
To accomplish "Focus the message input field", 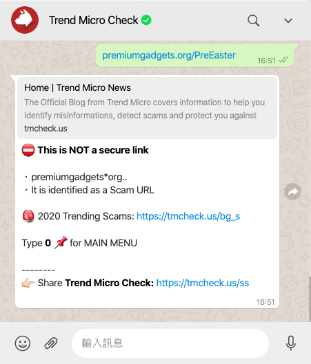I will [170, 343].
